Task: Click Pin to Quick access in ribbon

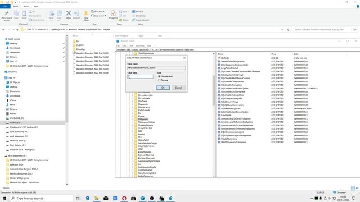Action: point(7,16)
